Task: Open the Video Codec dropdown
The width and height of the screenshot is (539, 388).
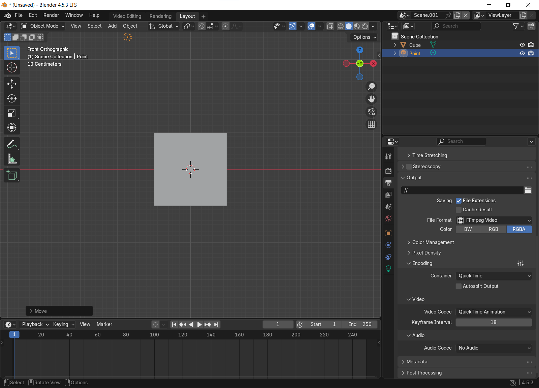Action: point(494,312)
